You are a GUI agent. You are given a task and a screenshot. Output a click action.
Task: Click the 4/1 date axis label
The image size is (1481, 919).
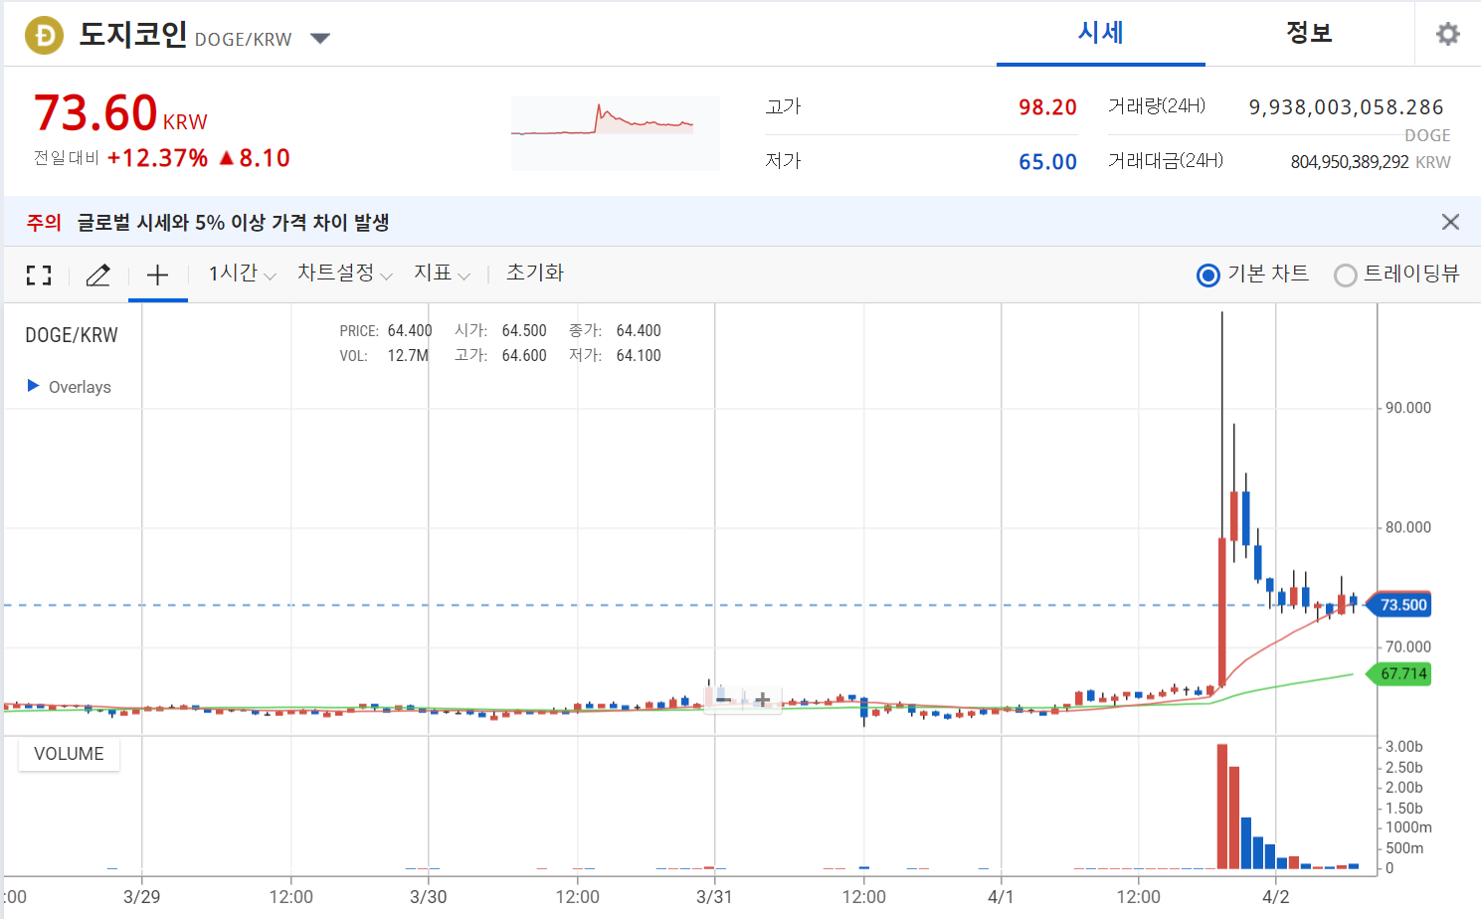1001,897
